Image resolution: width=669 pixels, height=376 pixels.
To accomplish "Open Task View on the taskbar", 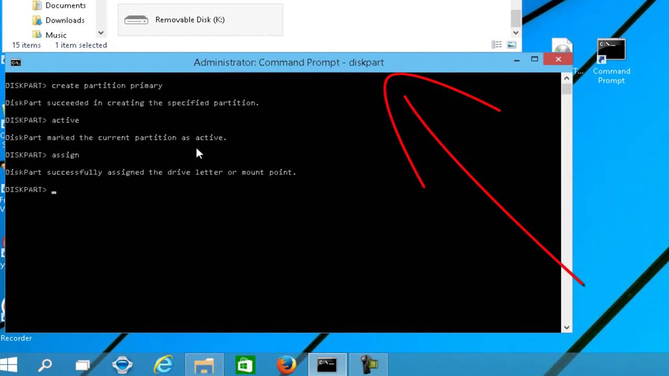I will (x=83, y=364).
